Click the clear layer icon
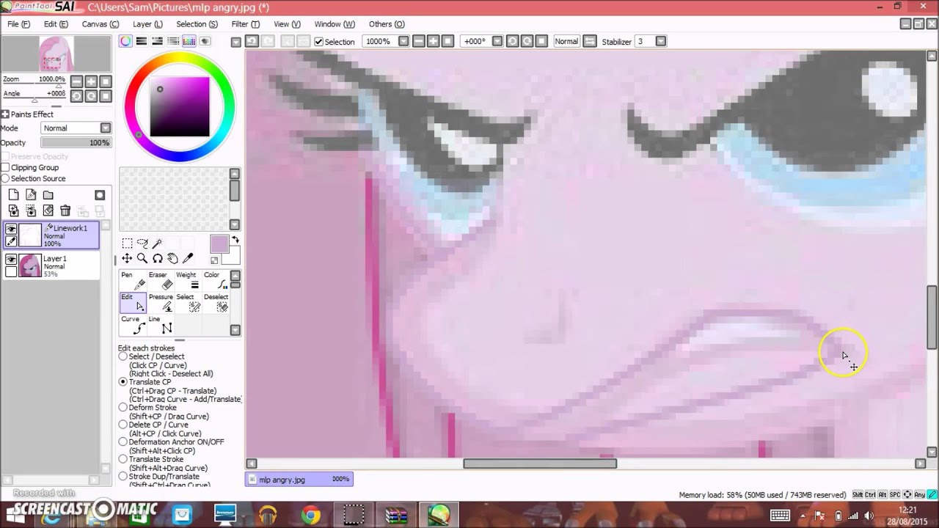The image size is (939, 528). click(x=48, y=210)
